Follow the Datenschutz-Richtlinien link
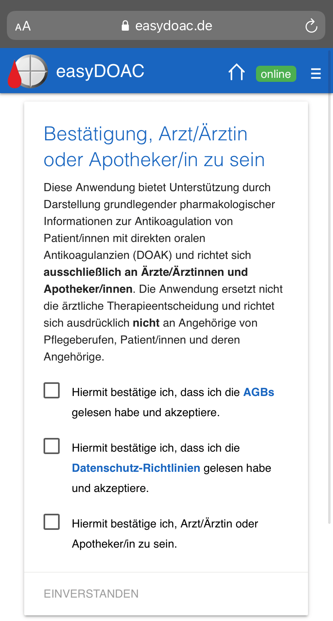 click(136, 468)
